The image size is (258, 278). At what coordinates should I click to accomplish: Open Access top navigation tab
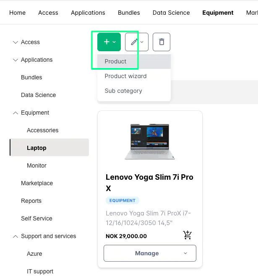tap(48, 13)
